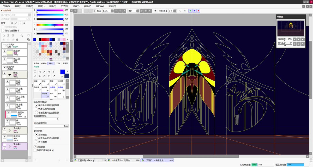313x167 pixels.
Task: Click the undo arrow in toolbar
Action: coord(75,11)
